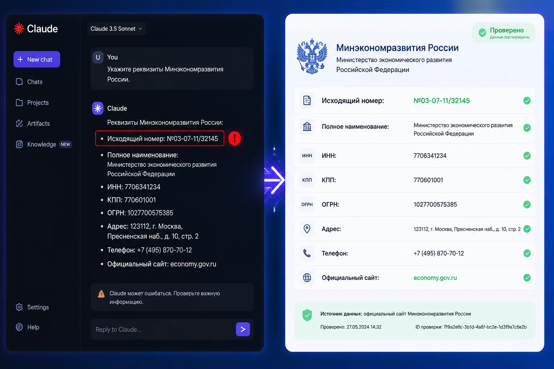Screen dimensions: 554x369
Task: Click the green shield source icon
Action: [307, 315]
